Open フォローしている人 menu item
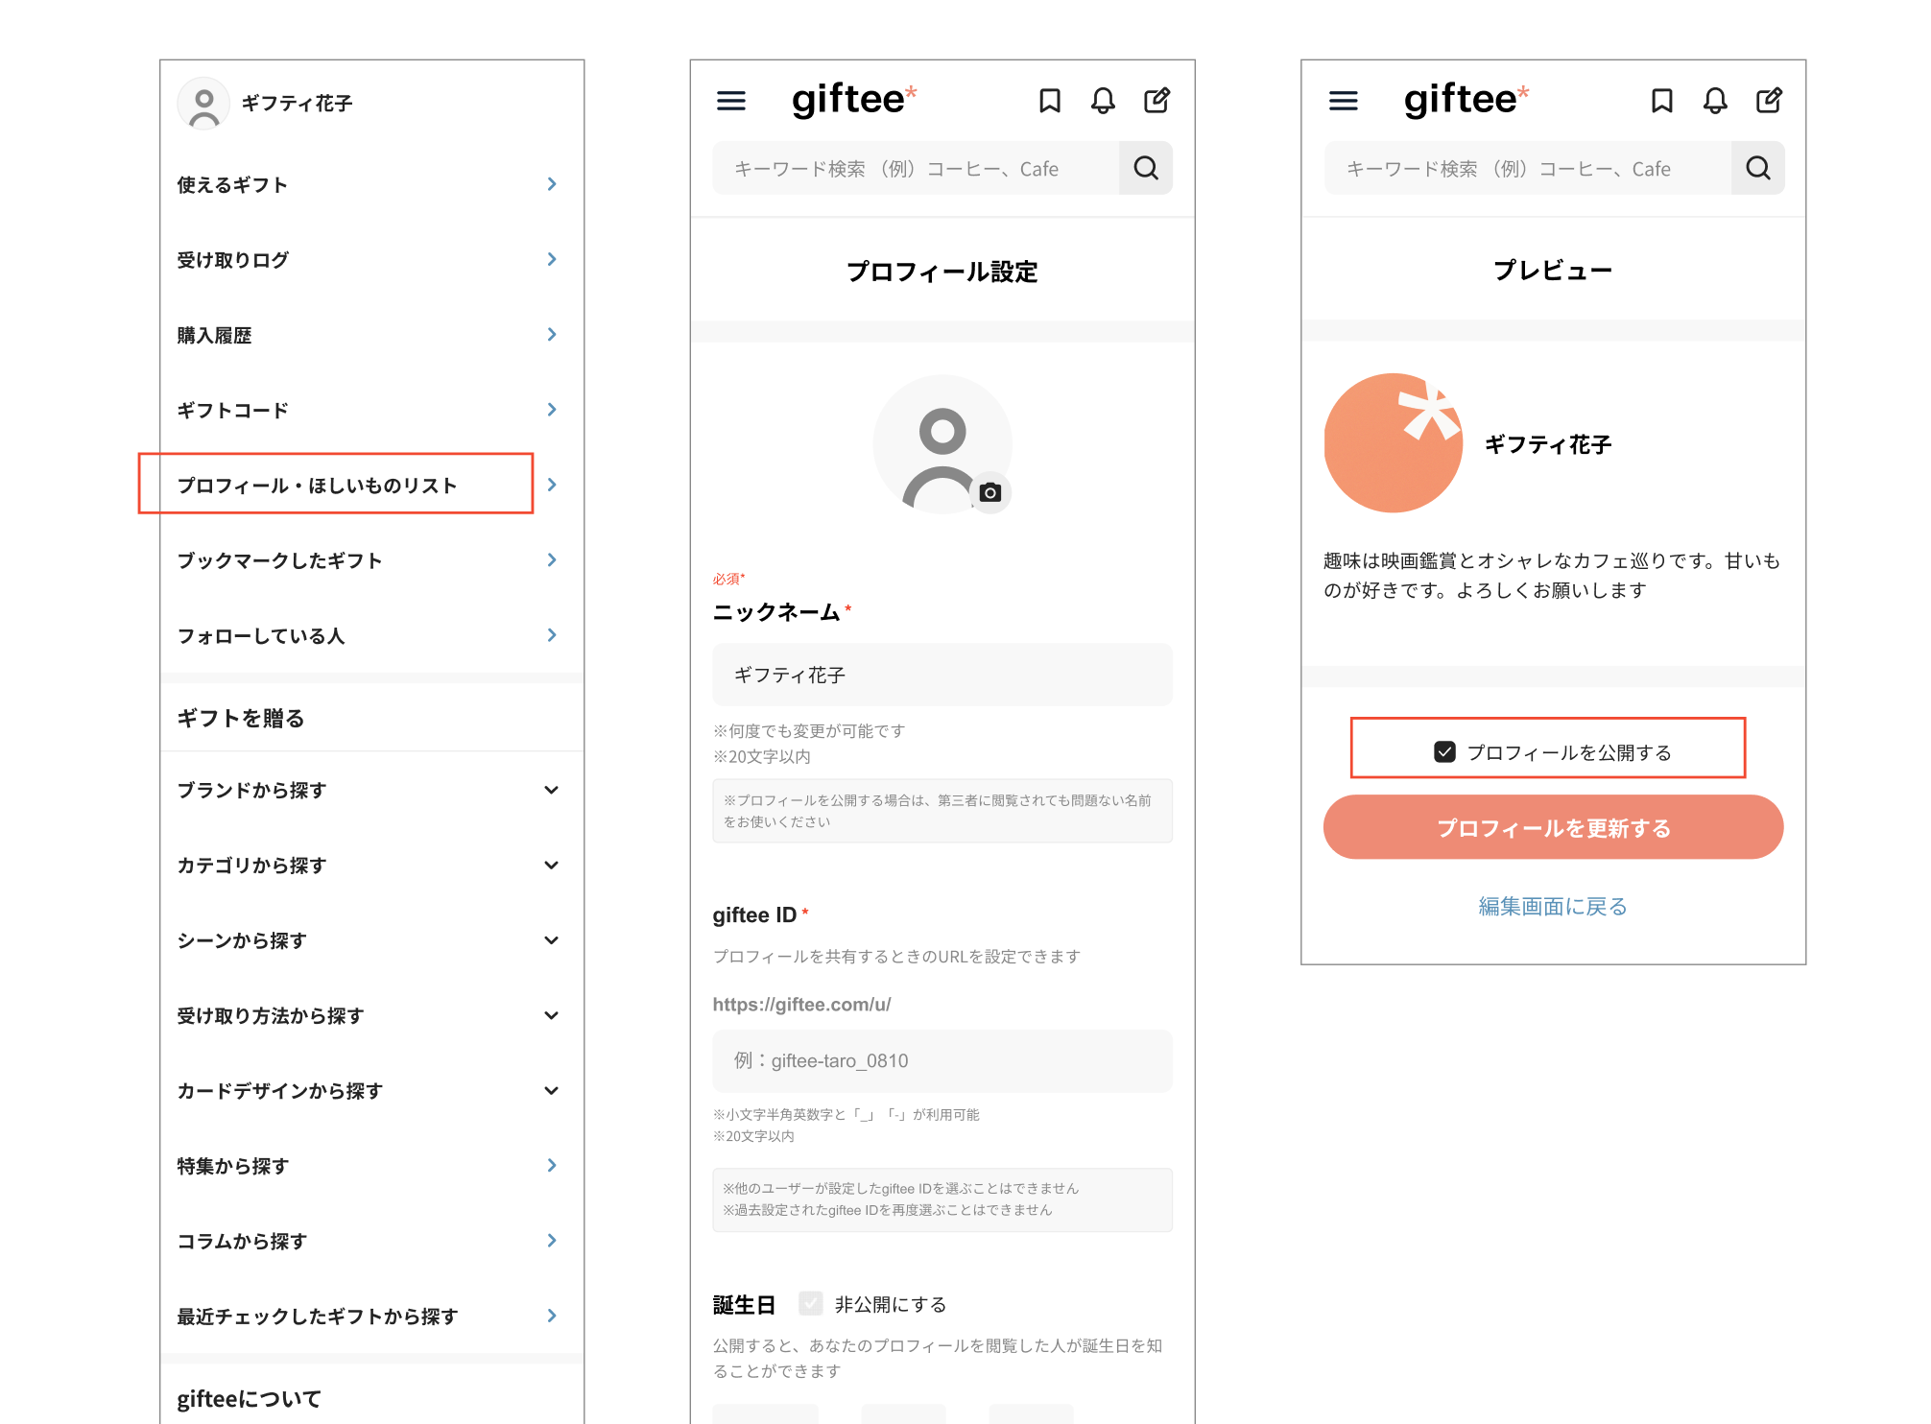This screenshot has width=1931, height=1424. 371,635
